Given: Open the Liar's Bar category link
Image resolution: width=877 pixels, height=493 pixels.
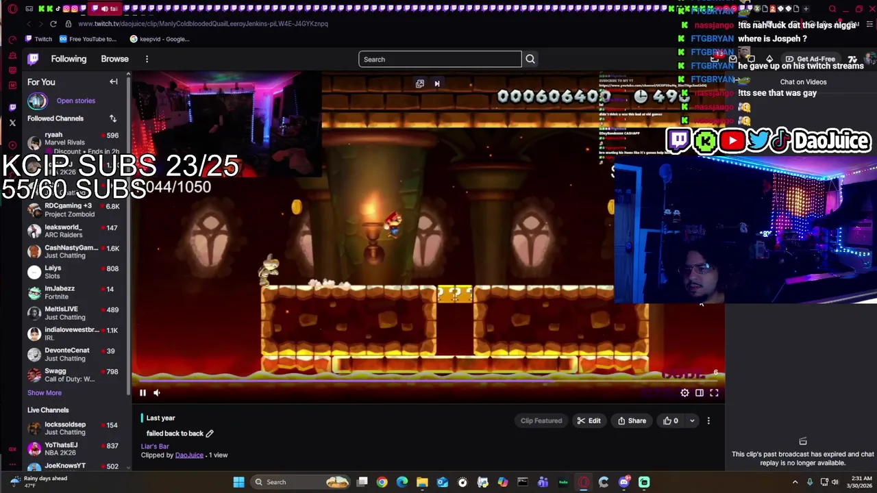Looking at the screenshot, I should [155, 446].
